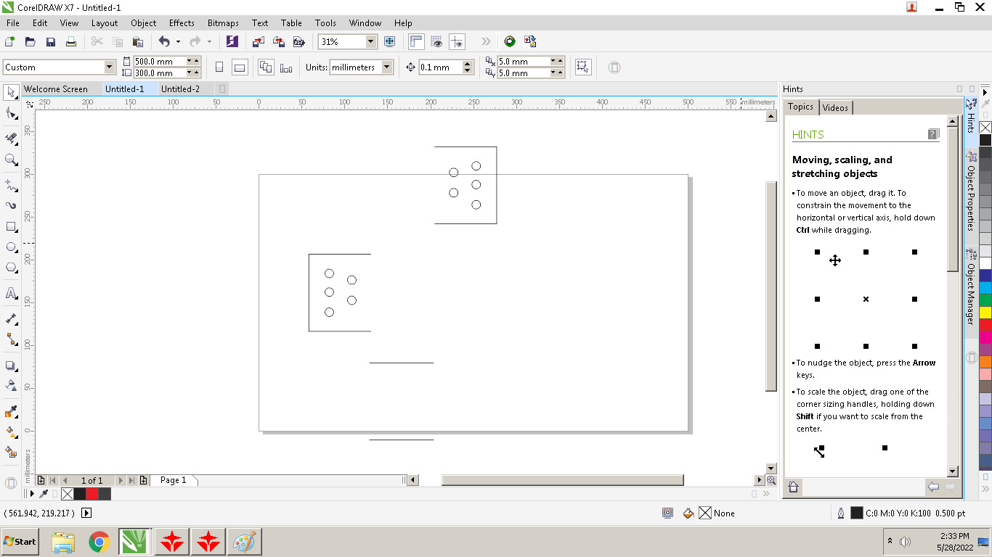Select the Rectangle tool

click(x=11, y=227)
